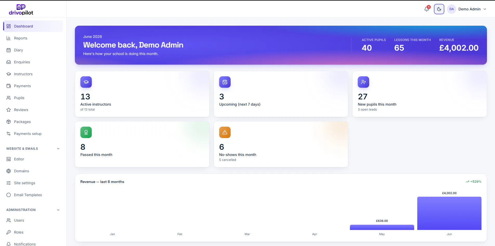Click the '3 open leads' text
Viewport: 495px width, 246px height.
pyautogui.click(x=367, y=110)
